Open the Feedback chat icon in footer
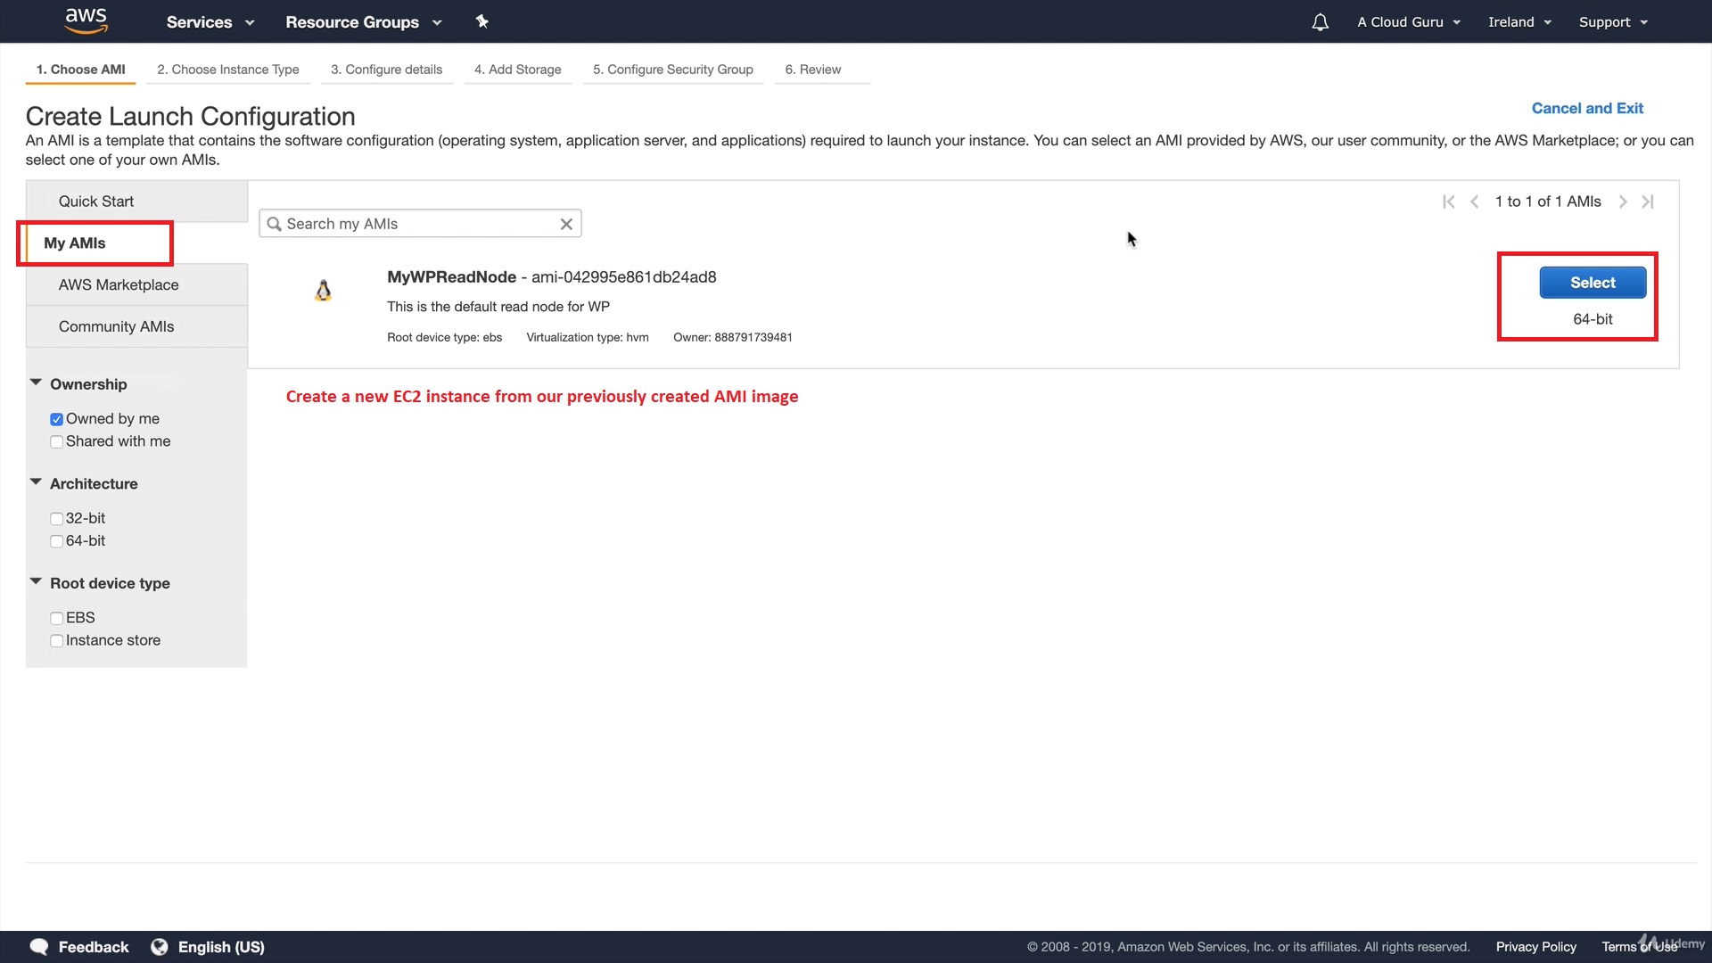The height and width of the screenshot is (963, 1712). click(39, 947)
